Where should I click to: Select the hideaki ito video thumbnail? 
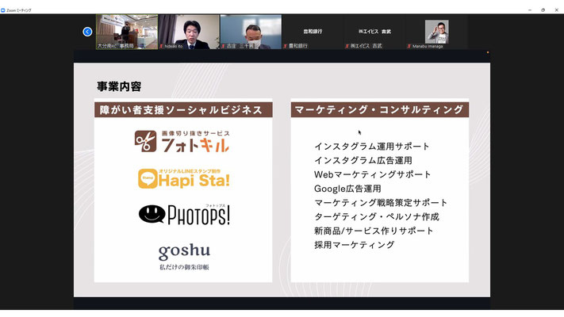pyautogui.click(x=189, y=32)
